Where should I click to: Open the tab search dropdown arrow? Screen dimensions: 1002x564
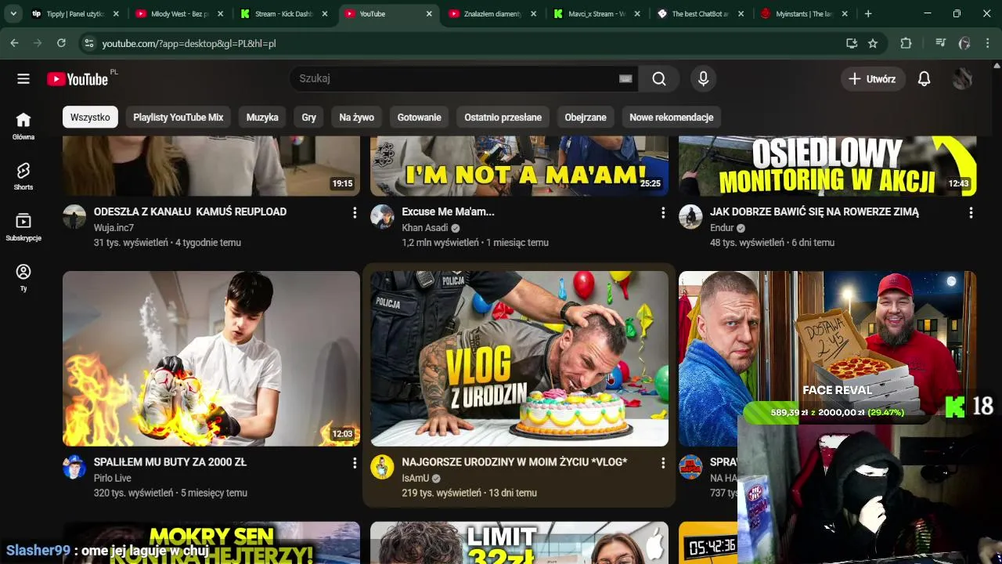tap(13, 13)
